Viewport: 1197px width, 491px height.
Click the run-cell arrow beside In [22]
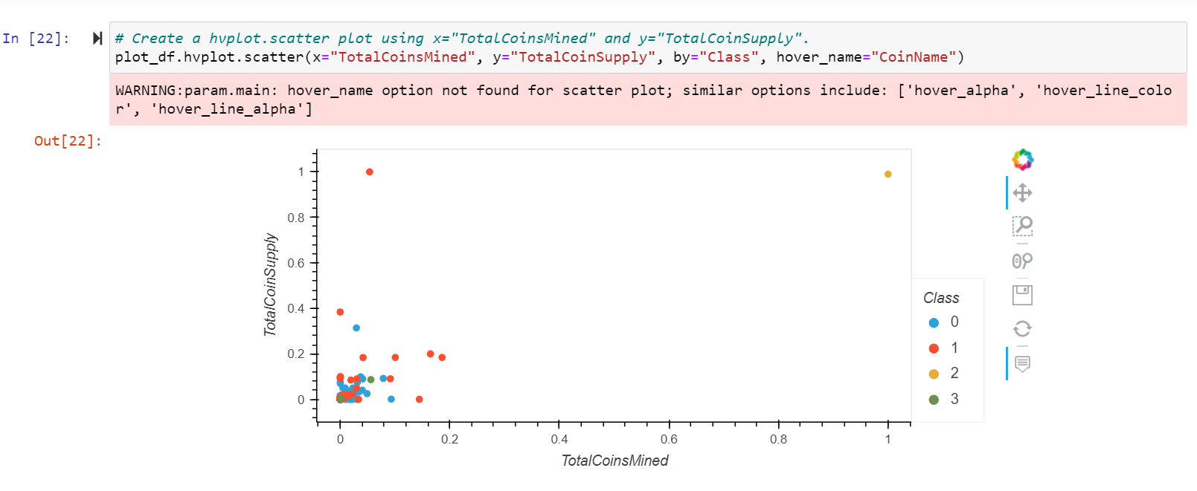[x=98, y=39]
